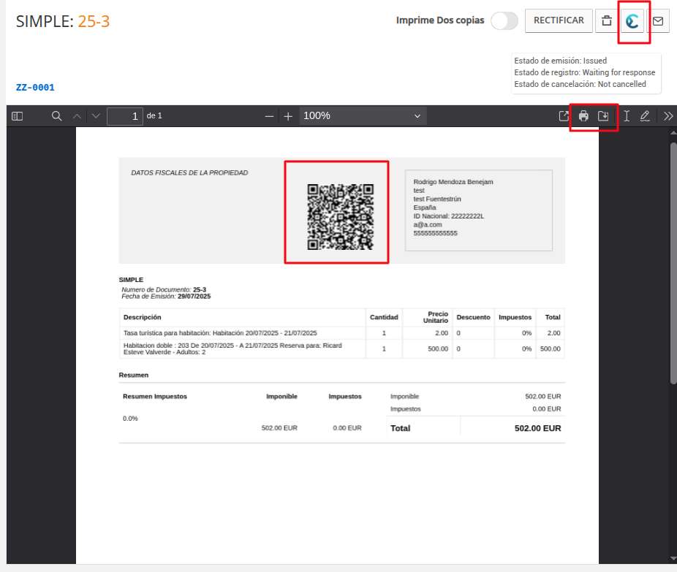Click the Cantidad column header
Viewport: 677px width, 572px height.
[384, 318]
